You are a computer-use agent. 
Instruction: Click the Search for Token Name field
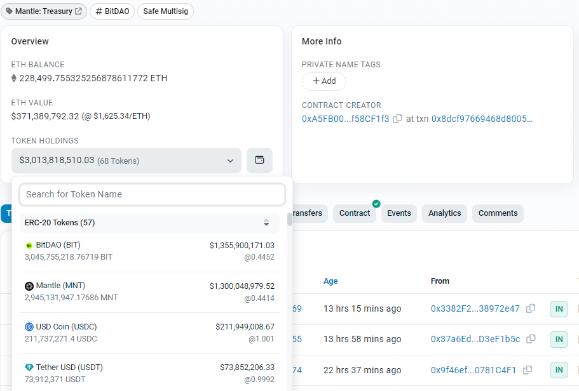coord(151,194)
